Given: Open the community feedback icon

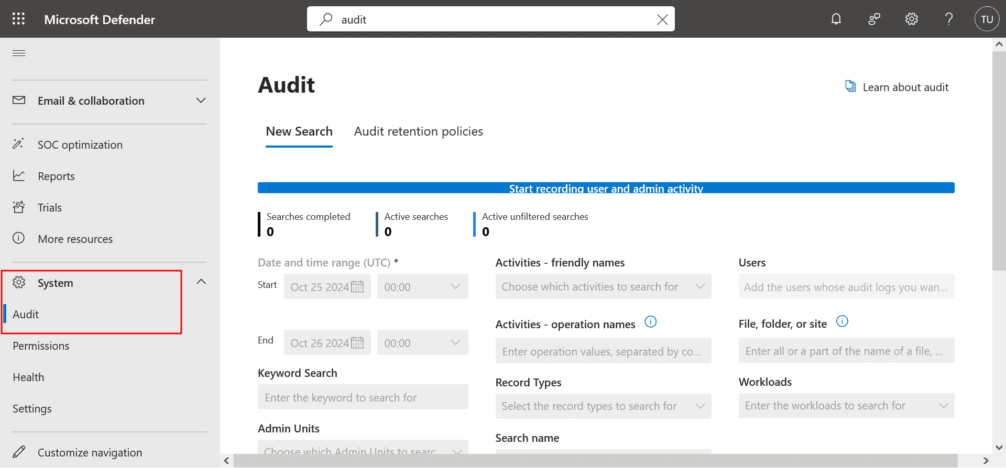Looking at the screenshot, I should point(874,19).
